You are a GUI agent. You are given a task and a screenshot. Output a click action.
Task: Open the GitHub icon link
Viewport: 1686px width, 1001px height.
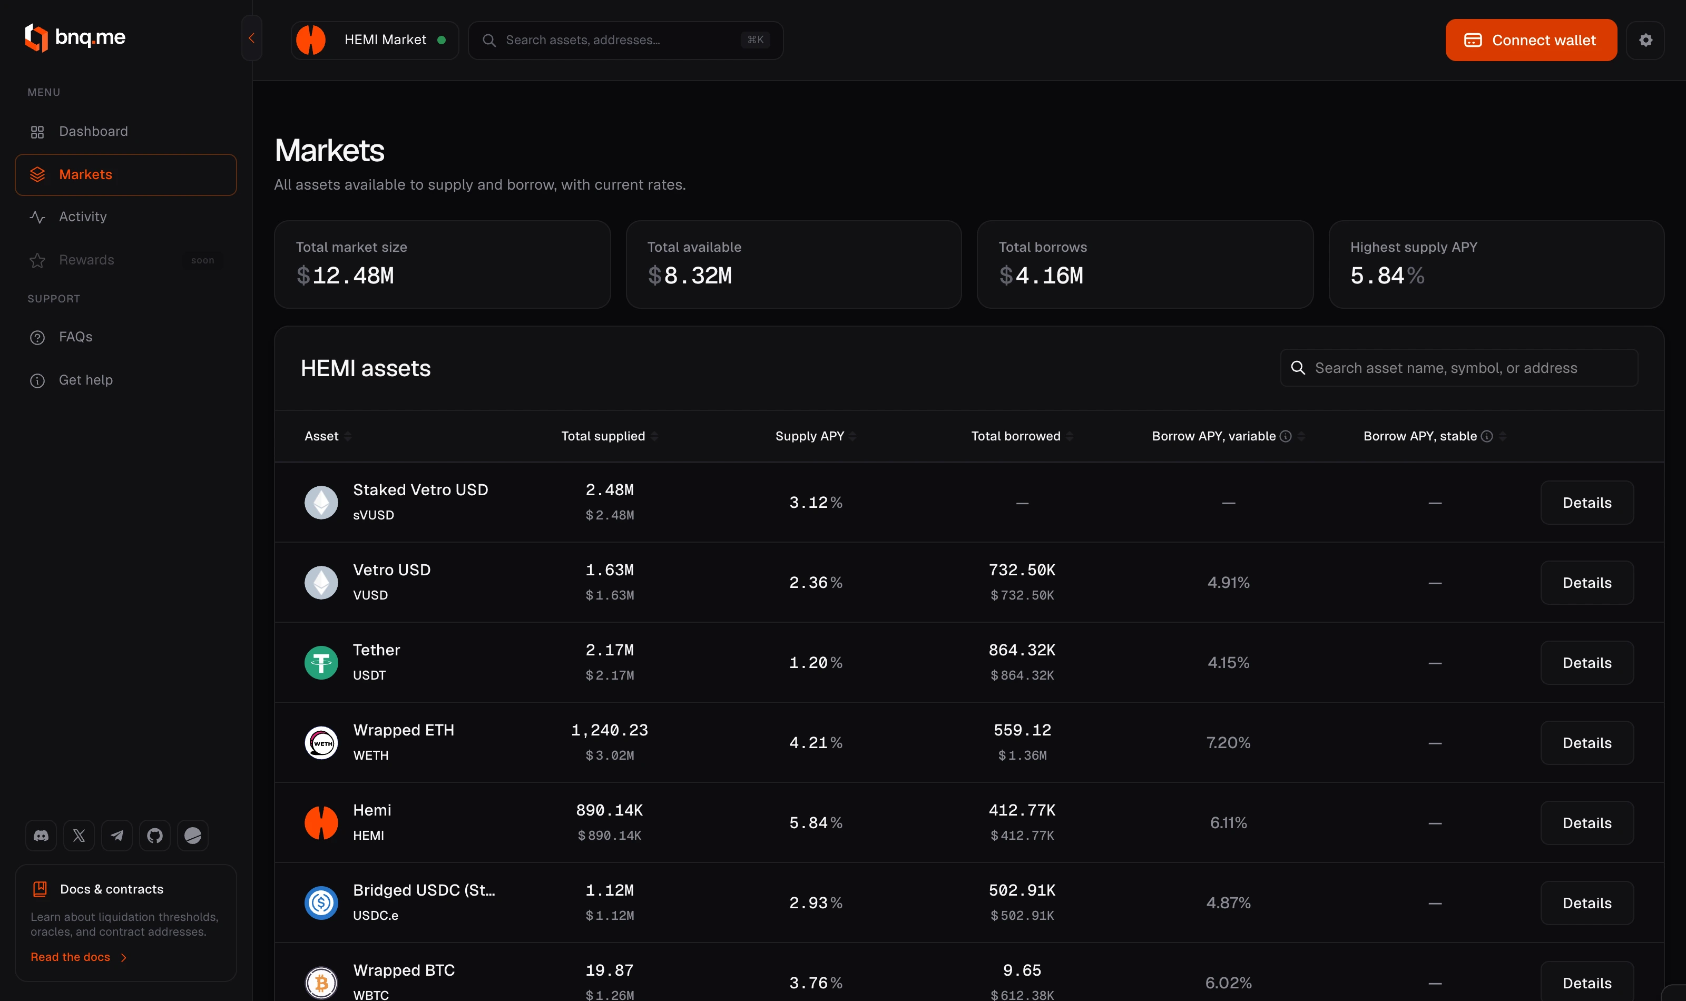154,836
